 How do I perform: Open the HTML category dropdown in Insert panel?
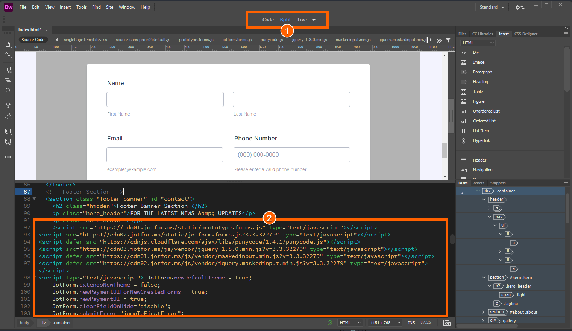(x=478, y=43)
